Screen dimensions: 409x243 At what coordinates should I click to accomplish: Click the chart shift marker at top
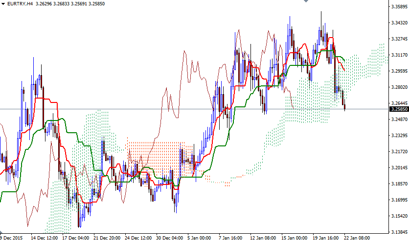pyautogui.click(x=306, y=1)
